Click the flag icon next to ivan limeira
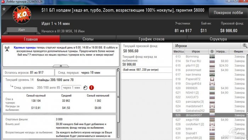The width and height of the screenshot is (248, 140). click(x=212, y=75)
